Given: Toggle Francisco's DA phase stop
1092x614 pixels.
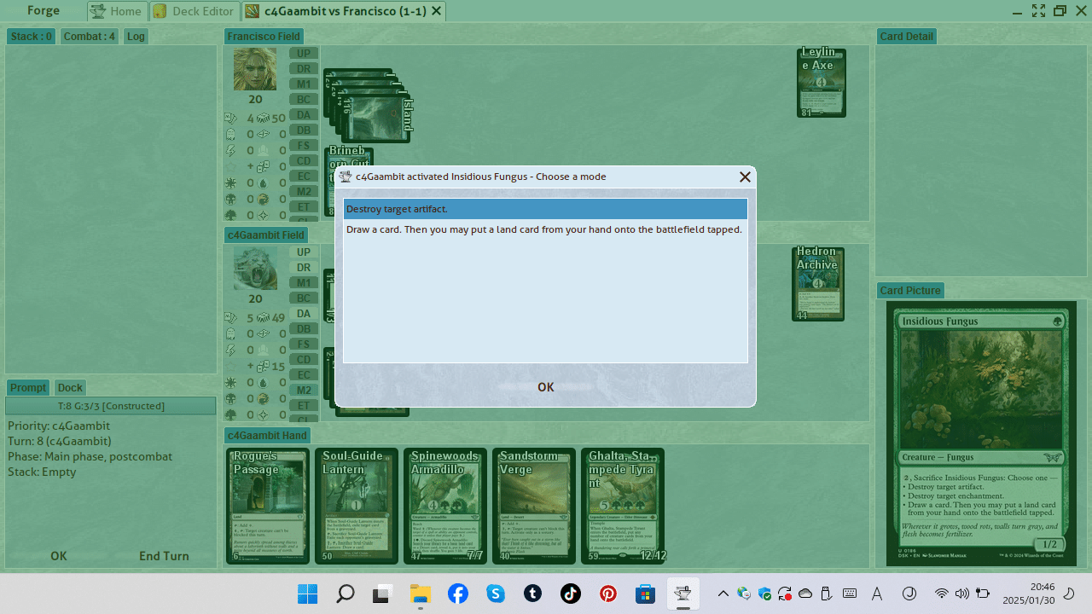Looking at the screenshot, I should coord(304,114).
